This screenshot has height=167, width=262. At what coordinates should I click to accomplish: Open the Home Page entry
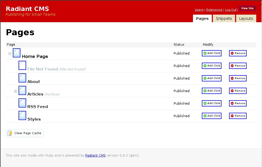coord(35,57)
